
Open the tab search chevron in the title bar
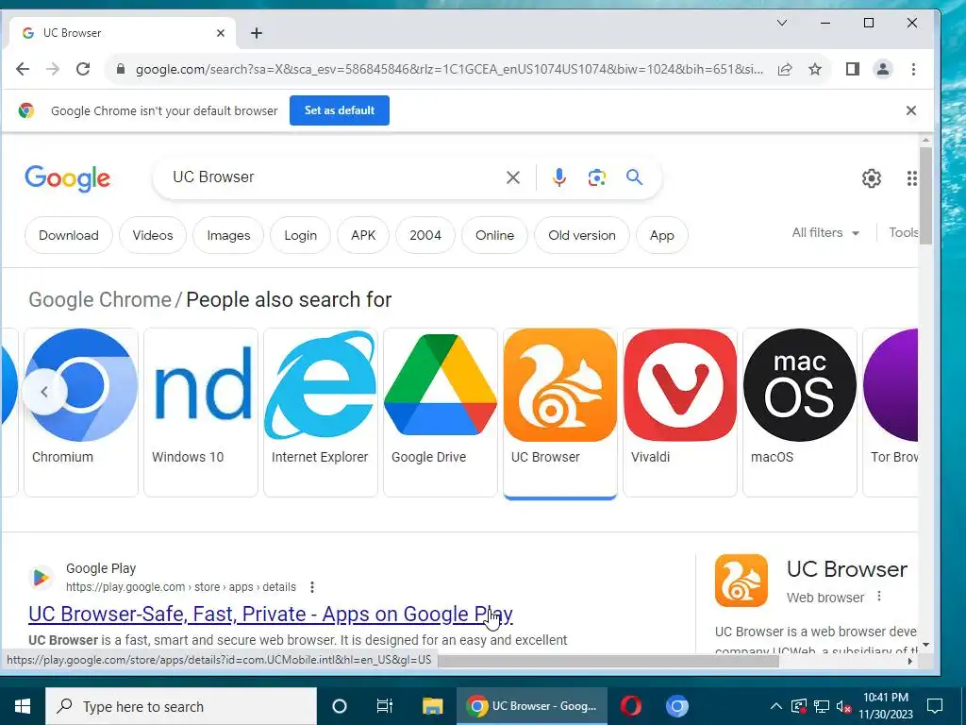(x=782, y=23)
